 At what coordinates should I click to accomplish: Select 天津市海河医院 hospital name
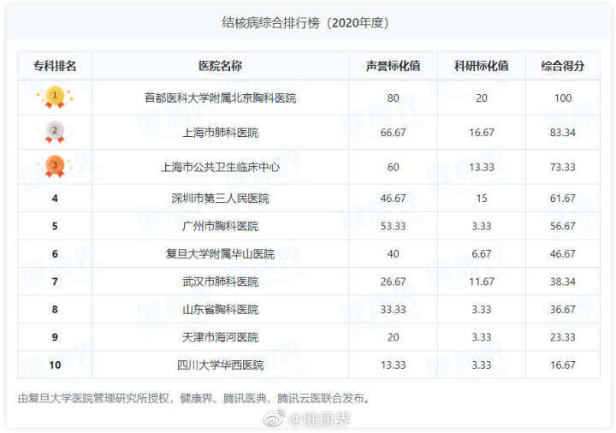(x=220, y=337)
